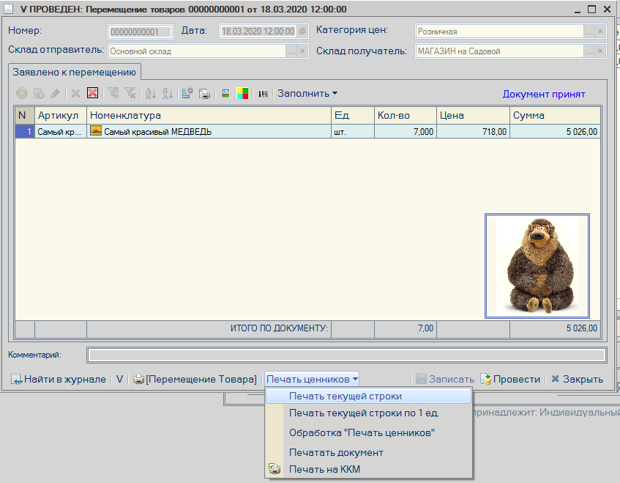This screenshot has height=483, width=620.
Task: Sort table ascending А-Я
Action: pyautogui.click(x=150, y=93)
